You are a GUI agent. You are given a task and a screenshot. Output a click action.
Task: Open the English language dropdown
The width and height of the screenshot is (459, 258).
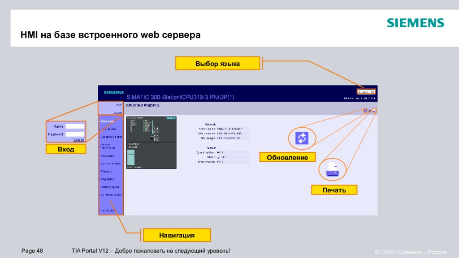[x=367, y=91]
